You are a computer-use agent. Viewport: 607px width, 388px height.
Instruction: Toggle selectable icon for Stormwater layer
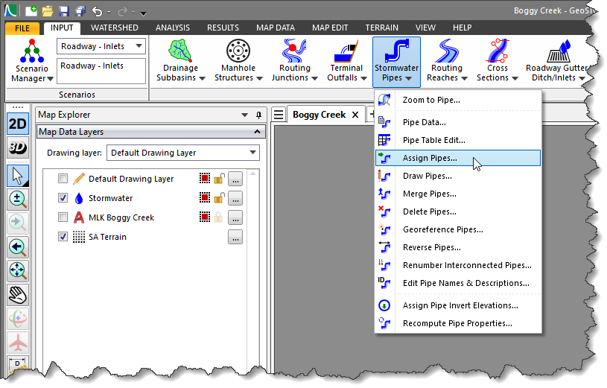204,197
